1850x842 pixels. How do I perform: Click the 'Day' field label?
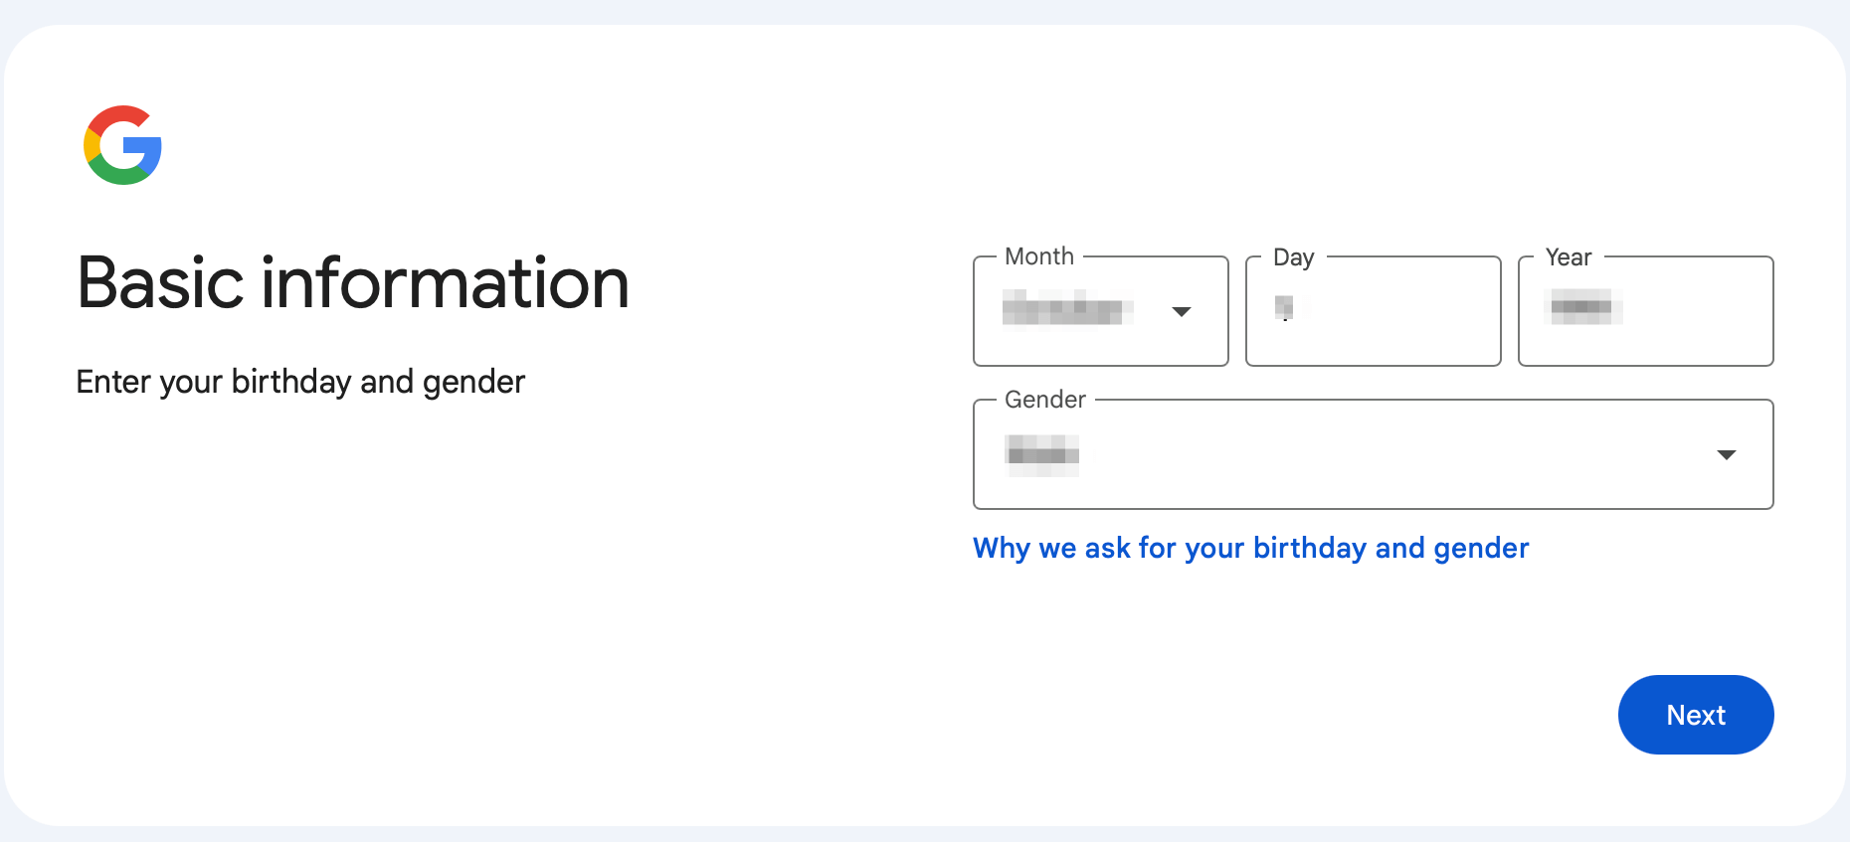[1293, 257]
